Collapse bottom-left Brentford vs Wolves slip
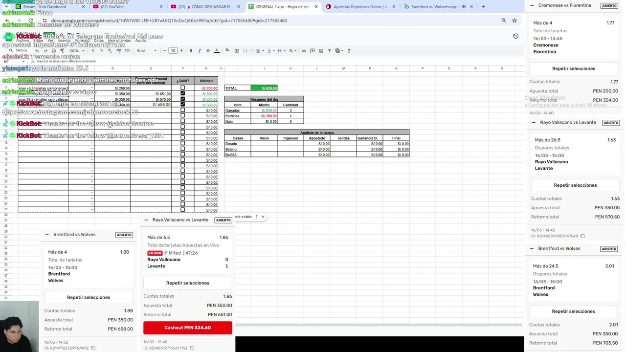 pos(47,235)
